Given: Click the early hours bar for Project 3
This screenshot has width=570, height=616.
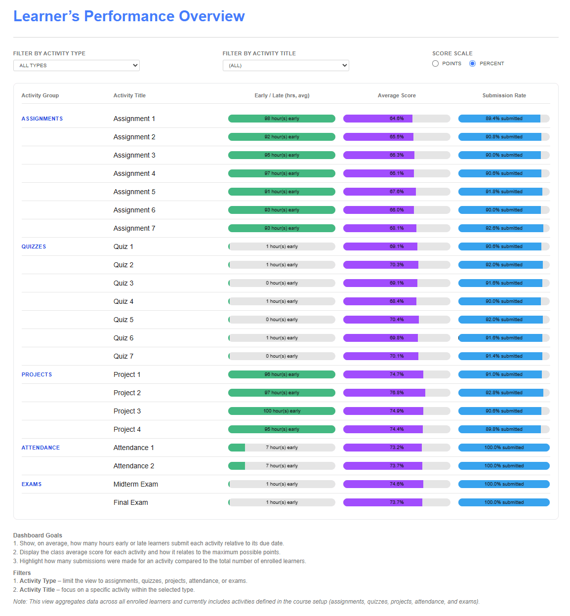Looking at the screenshot, I should (x=282, y=411).
